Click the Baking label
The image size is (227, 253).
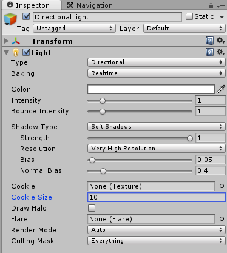(22, 73)
